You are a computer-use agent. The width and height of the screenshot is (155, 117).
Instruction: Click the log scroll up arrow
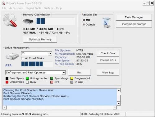(119, 90)
